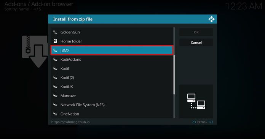
Task: Click the network icon beside JBMX
Action: coord(55,50)
